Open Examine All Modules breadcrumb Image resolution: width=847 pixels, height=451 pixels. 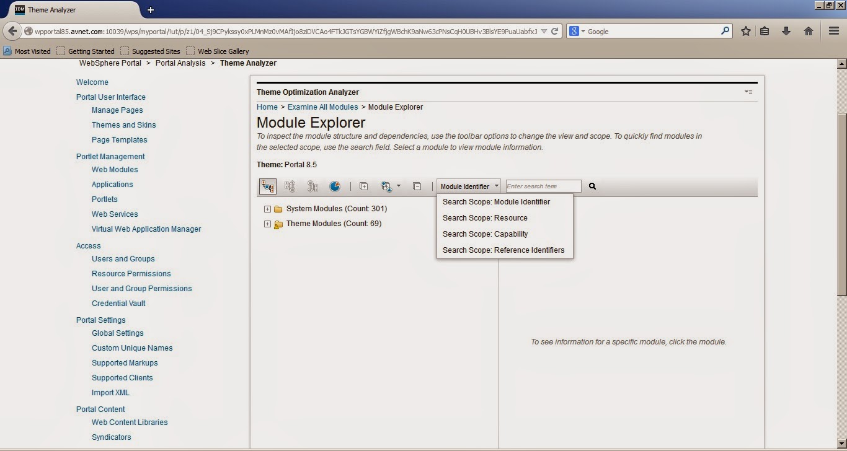coord(322,107)
